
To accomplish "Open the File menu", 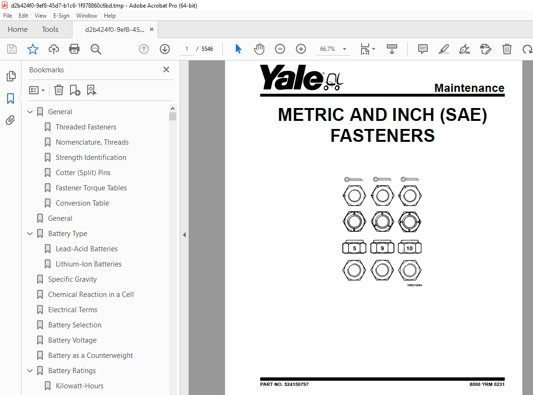I will 8,16.
